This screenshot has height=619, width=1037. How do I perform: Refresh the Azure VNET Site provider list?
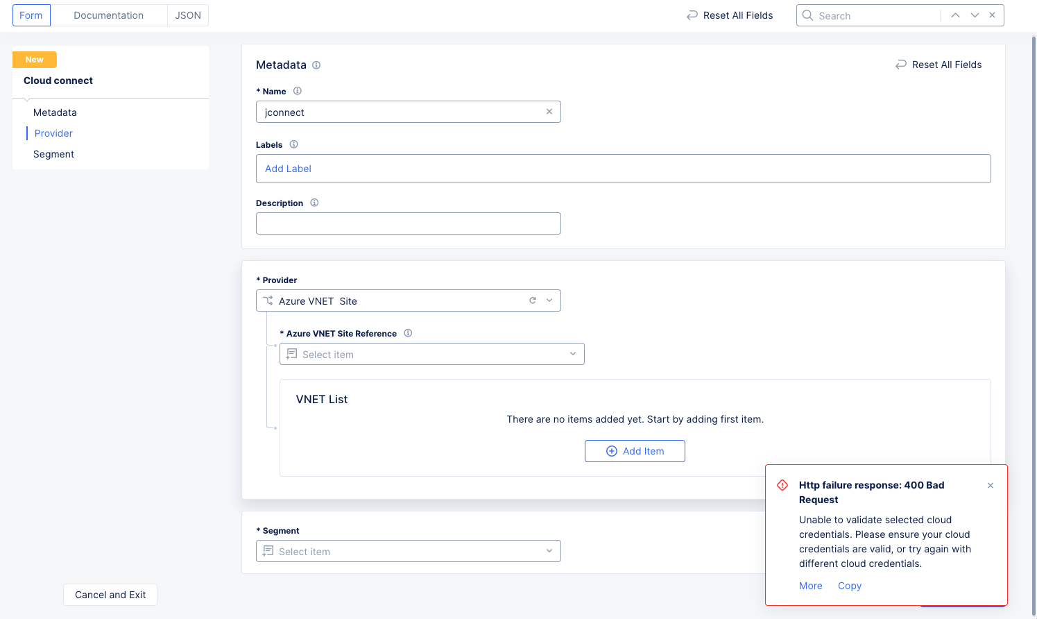click(x=532, y=300)
